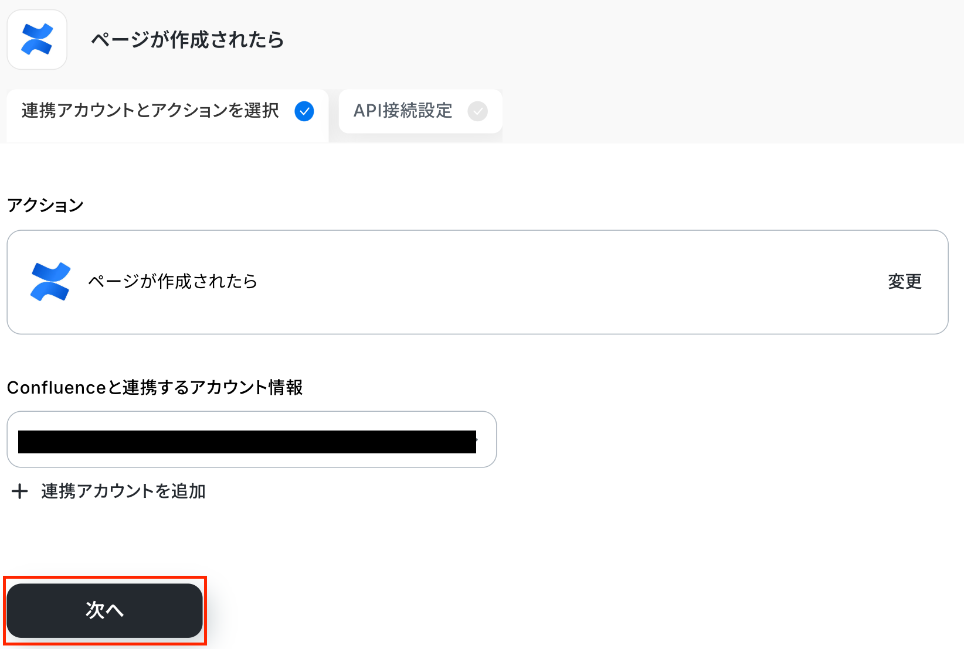
Task: Select the 連携アカウントとアクションを選択 tab
Action: pos(150,111)
